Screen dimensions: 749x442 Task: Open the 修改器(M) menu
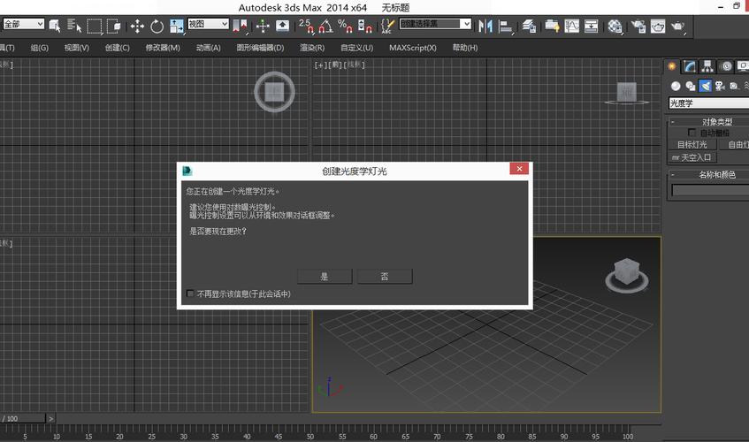(163, 48)
